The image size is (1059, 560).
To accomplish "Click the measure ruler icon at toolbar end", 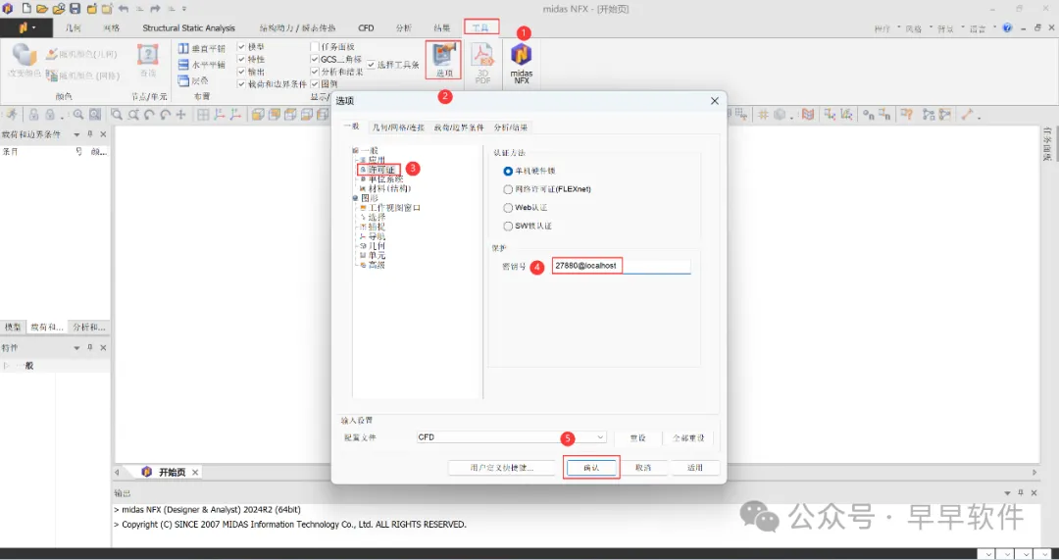I will click(x=967, y=115).
